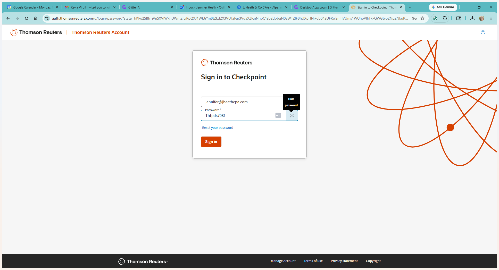Toggle the hide password eye icon
This screenshot has height=270, width=499.
click(x=292, y=116)
